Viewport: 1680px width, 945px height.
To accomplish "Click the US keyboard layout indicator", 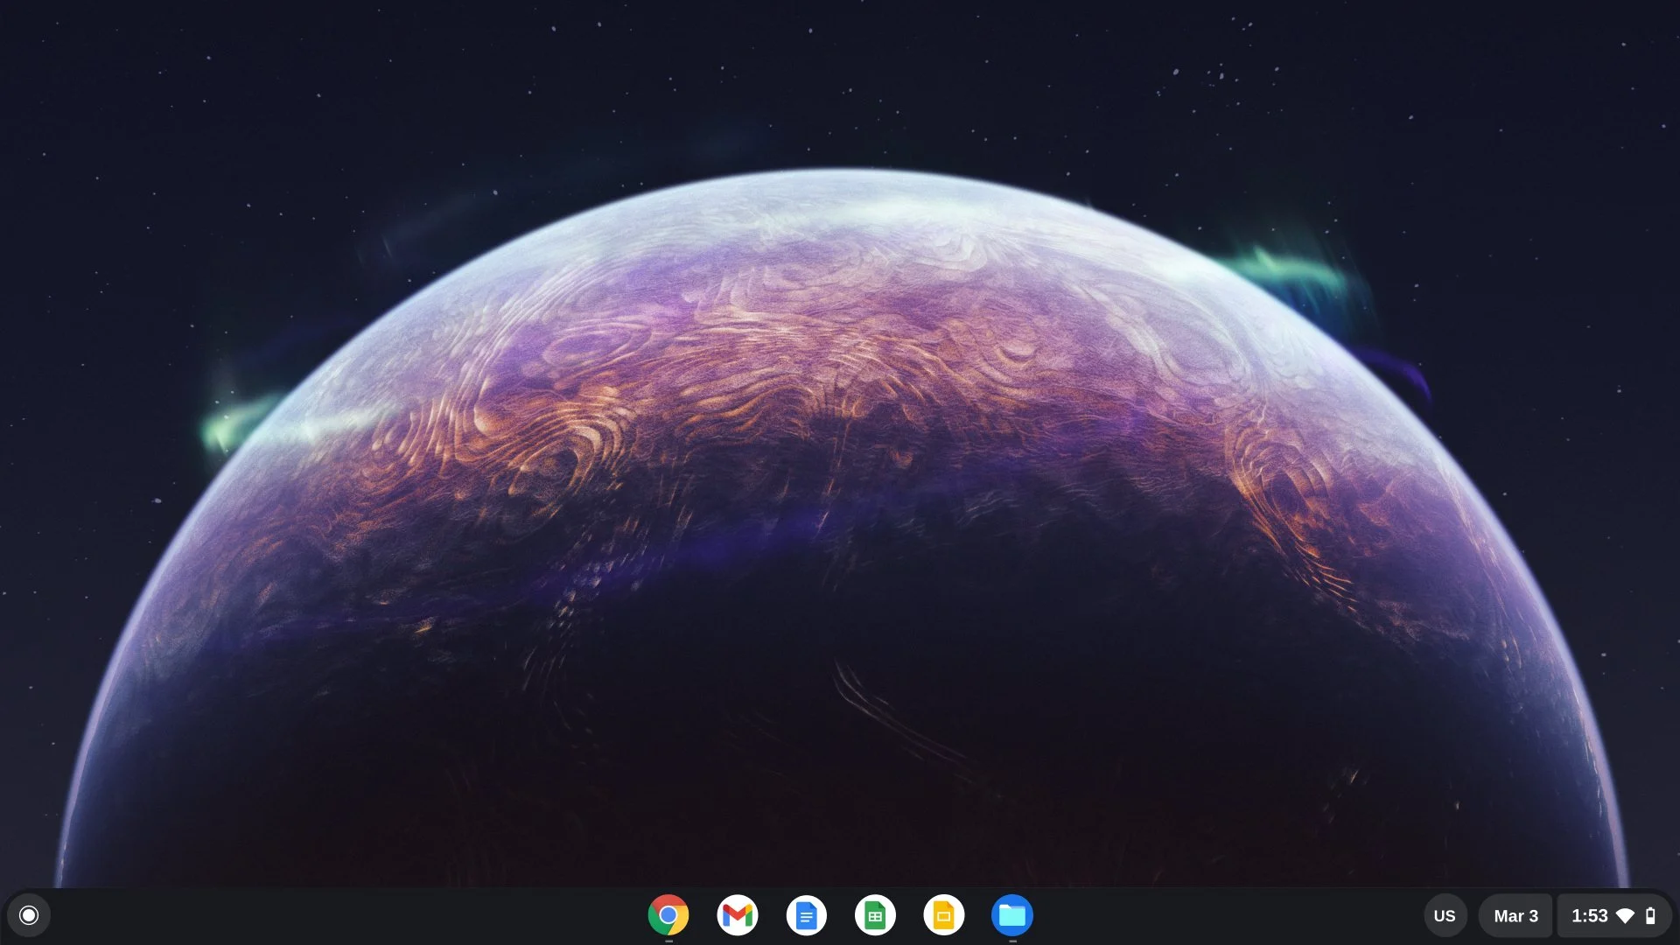I will tap(1445, 915).
